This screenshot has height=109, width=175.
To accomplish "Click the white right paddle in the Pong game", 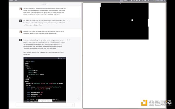I will 148,23.
